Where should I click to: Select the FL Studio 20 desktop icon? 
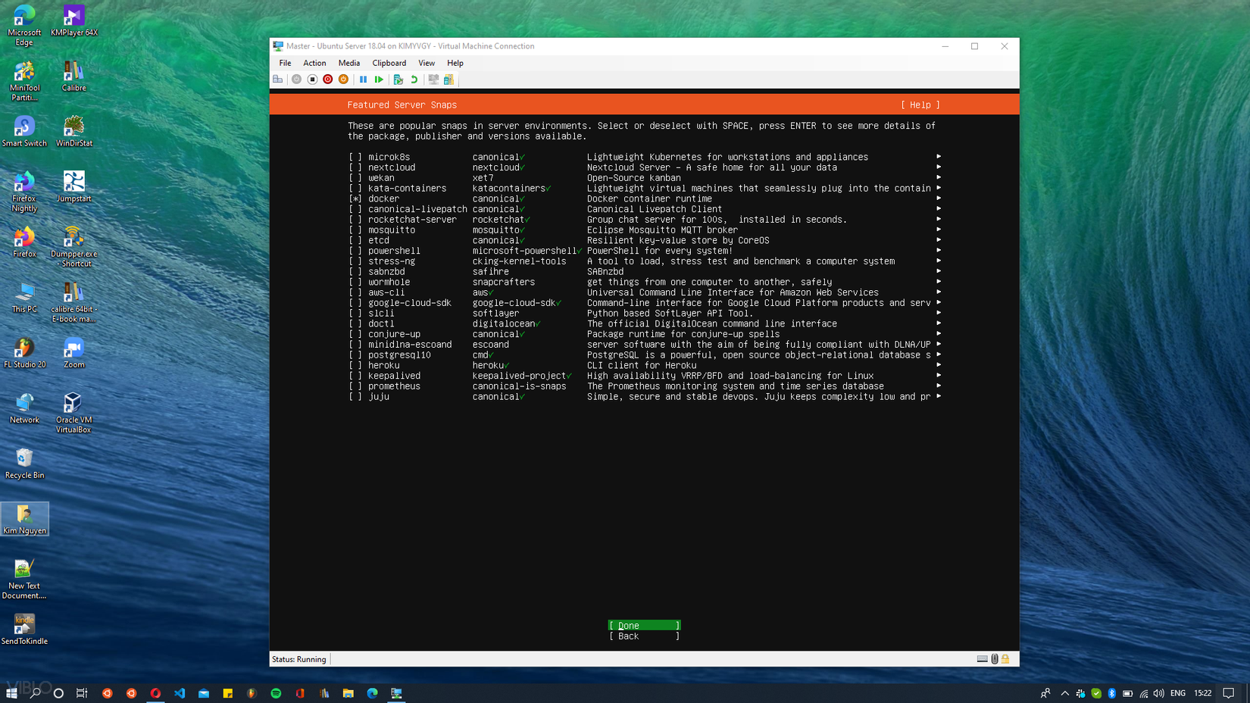[x=24, y=353]
